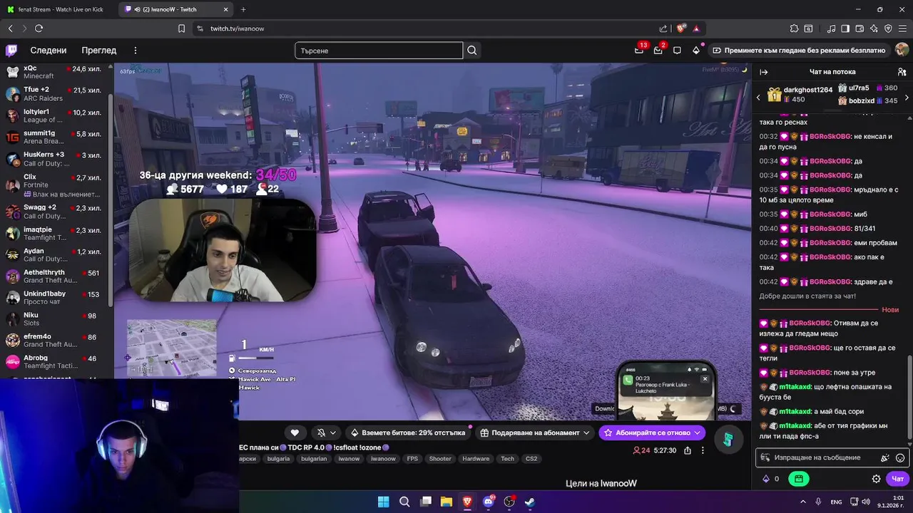The image size is (913, 513).
Task: Open Brave main hamburger menu
Action: (x=902, y=28)
